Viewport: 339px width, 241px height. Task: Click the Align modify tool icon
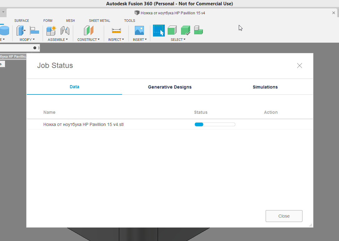(x=34, y=31)
